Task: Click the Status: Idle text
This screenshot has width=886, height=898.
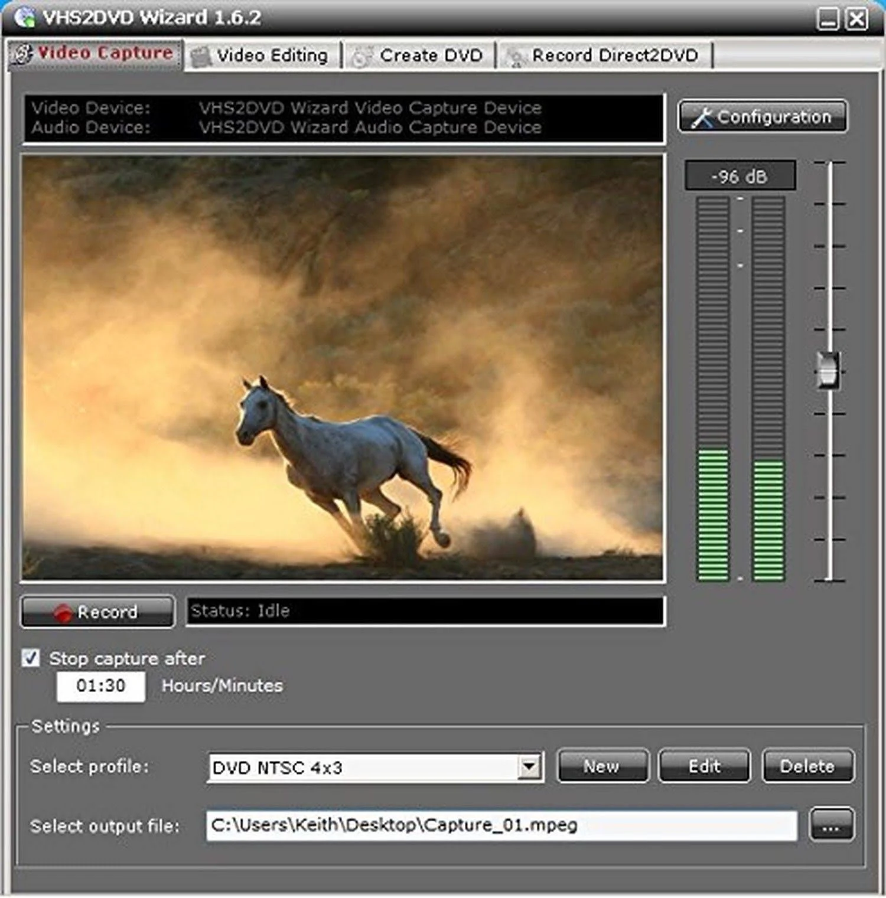Action: click(x=240, y=610)
